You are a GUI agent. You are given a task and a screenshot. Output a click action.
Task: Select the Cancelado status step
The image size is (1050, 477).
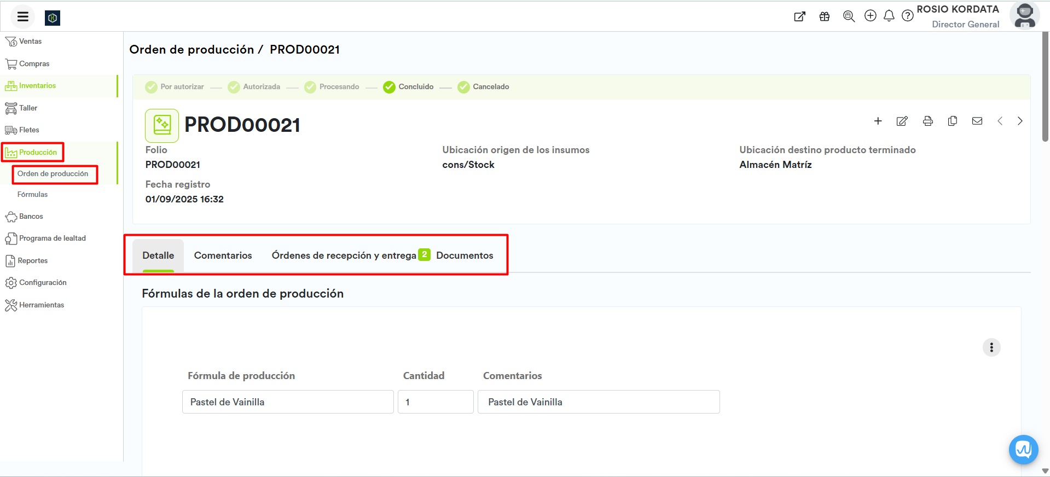coord(484,87)
